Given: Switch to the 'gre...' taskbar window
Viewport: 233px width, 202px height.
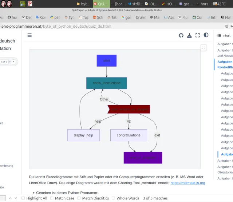Looking at the screenshot, I should (186, 4).
